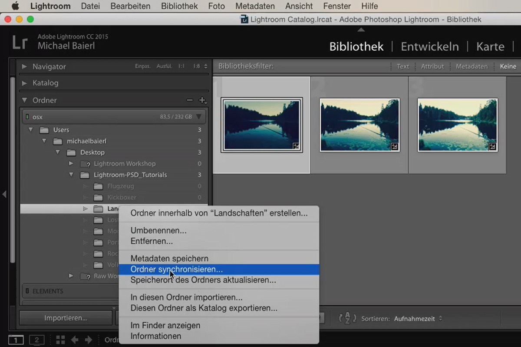The width and height of the screenshot is (521, 347).
Task: Collapse left panel with side arrow
Action: (x=4, y=194)
